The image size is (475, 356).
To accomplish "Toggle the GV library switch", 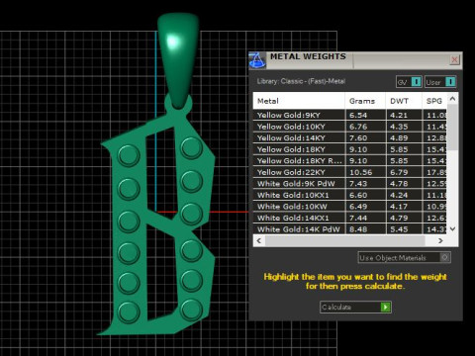I will coord(409,82).
